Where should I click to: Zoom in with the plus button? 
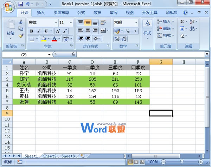(201, 162)
